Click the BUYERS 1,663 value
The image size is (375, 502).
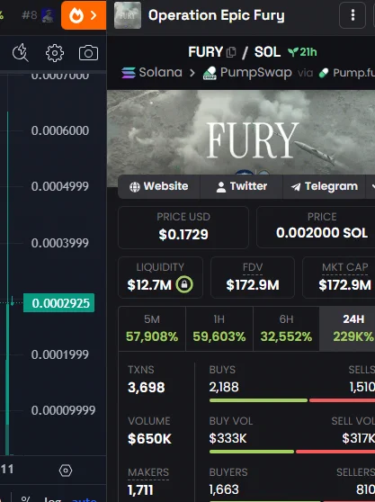pos(224,489)
